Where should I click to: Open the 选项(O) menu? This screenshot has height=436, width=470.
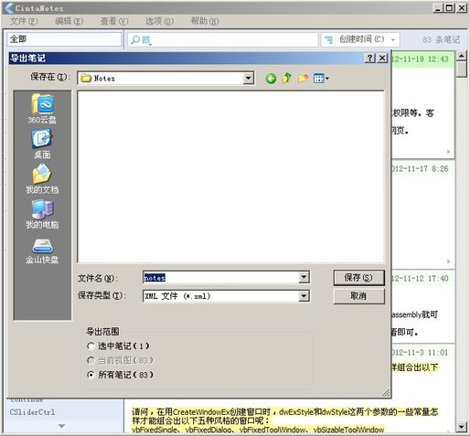[x=159, y=21]
